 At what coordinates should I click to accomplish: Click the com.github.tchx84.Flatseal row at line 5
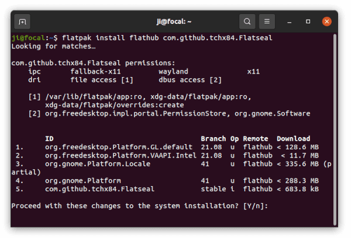point(167,189)
